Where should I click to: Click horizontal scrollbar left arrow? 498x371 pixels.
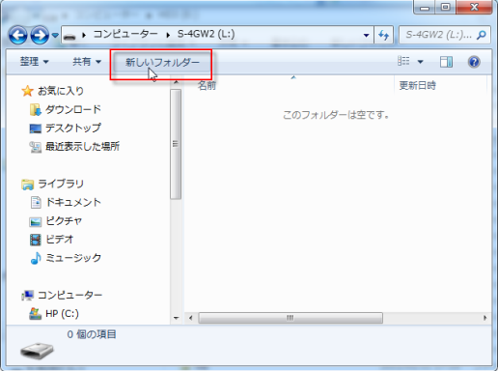click(x=191, y=318)
